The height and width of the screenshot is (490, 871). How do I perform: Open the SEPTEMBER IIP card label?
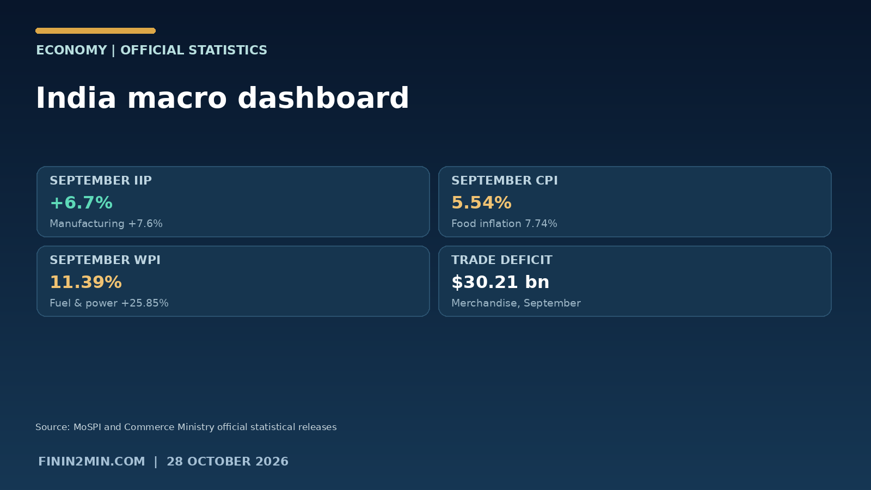click(x=101, y=181)
